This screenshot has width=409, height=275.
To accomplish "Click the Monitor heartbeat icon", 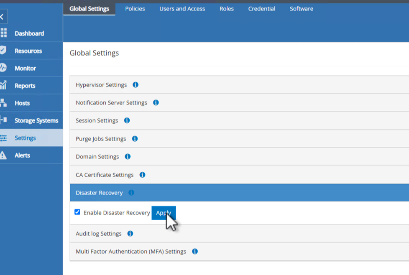I will tap(3, 68).
